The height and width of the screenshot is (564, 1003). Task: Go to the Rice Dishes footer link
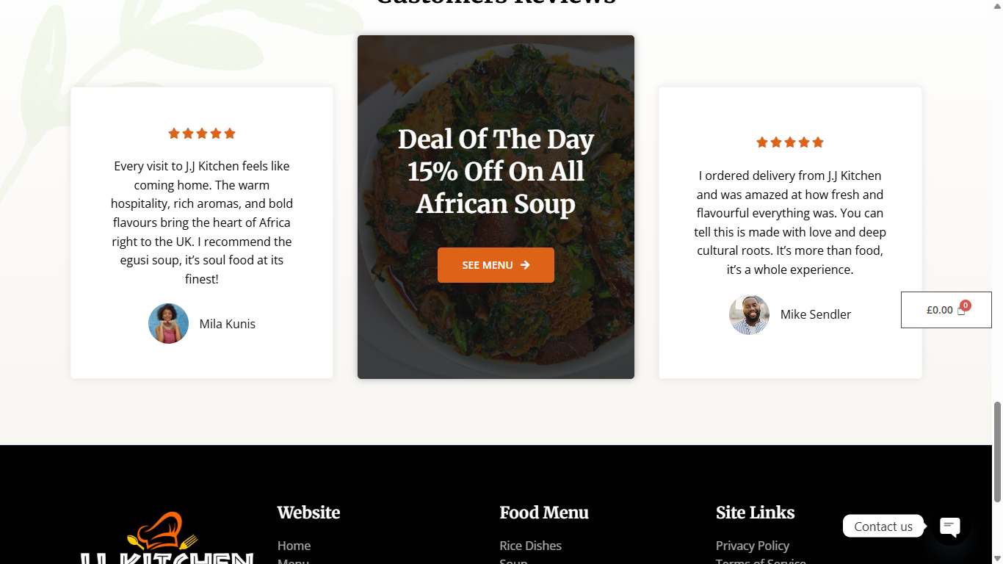(530, 546)
